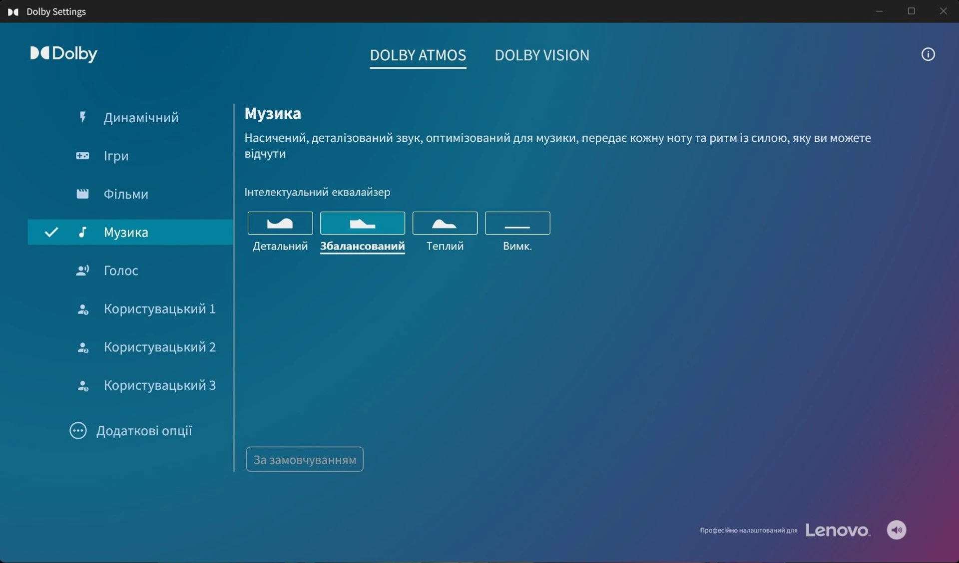Click the Голос speaking person icon

(x=82, y=271)
